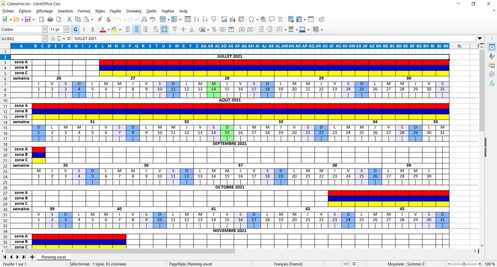Click the Save document icon
Image resolution: width=497 pixels, height=267 pixels.
pyautogui.click(x=27, y=19)
